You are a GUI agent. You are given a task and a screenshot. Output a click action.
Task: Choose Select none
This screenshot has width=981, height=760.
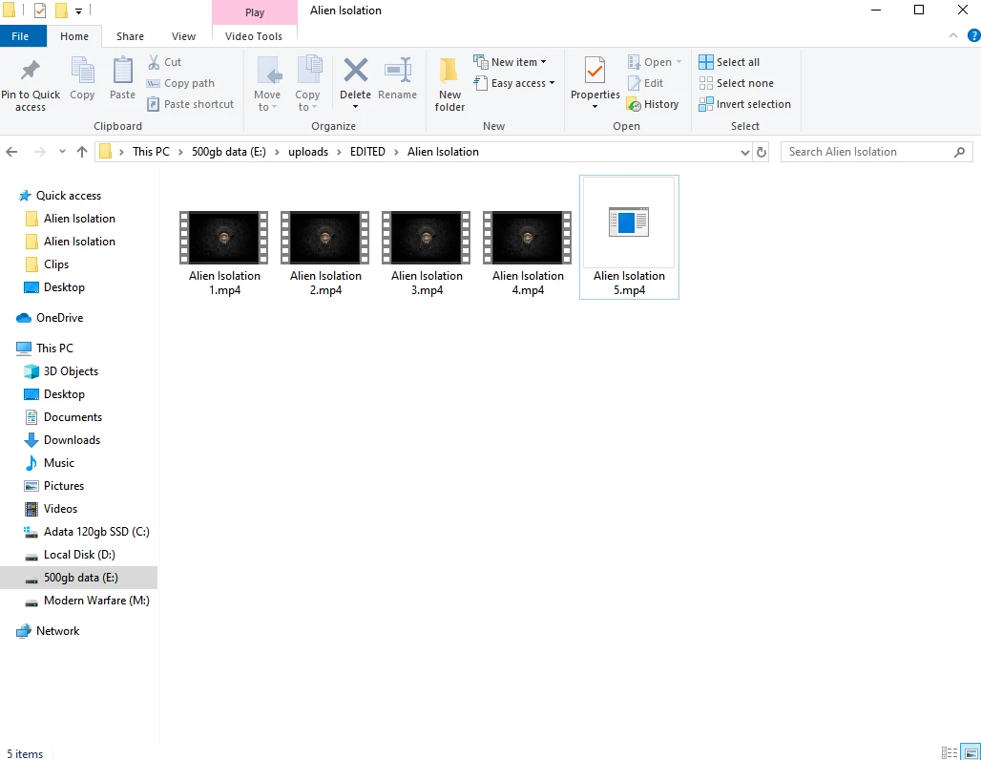click(737, 83)
